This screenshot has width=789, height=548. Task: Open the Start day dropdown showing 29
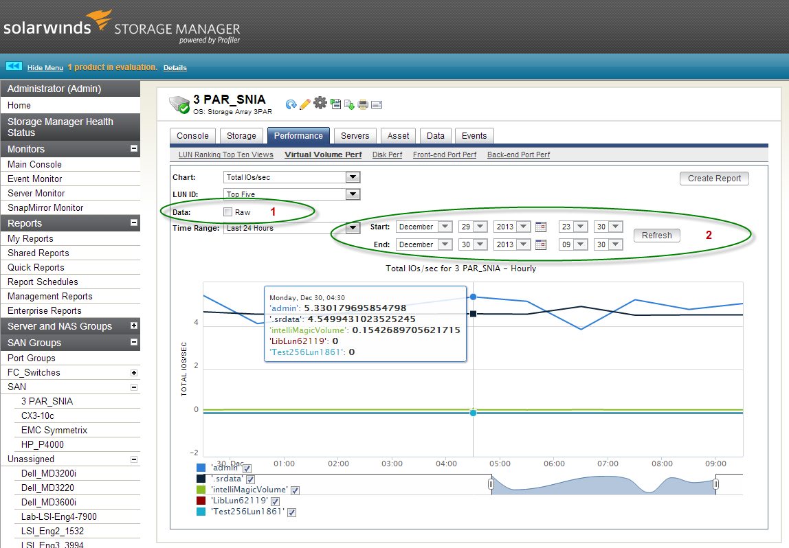coord(480,227)
